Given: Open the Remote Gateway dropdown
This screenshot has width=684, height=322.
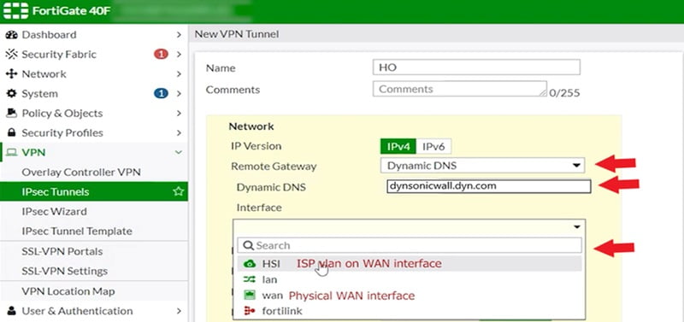Looking at the screenshot, I should pyautogui.click(x=482, y=166).
